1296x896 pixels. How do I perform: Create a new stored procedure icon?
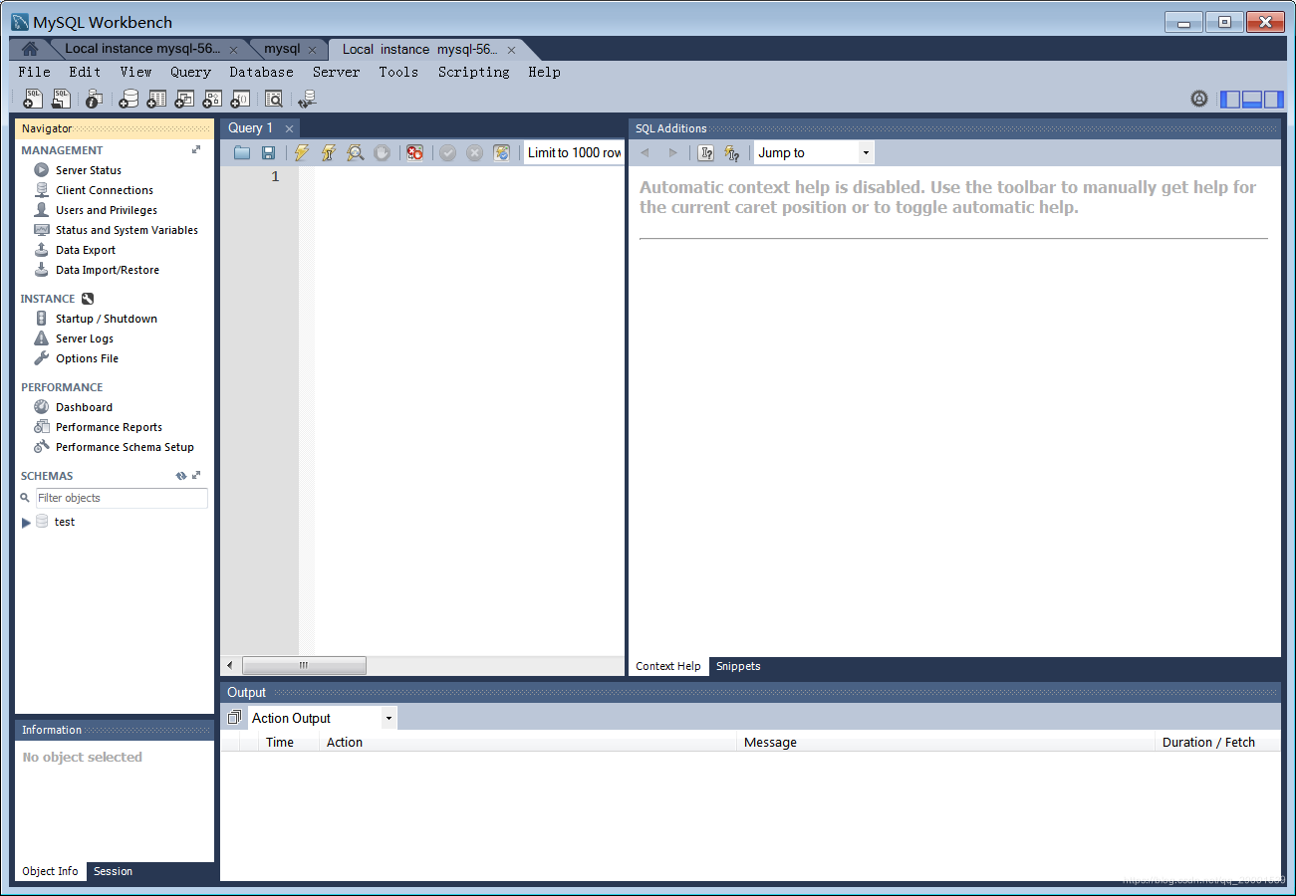coord(212,99)
